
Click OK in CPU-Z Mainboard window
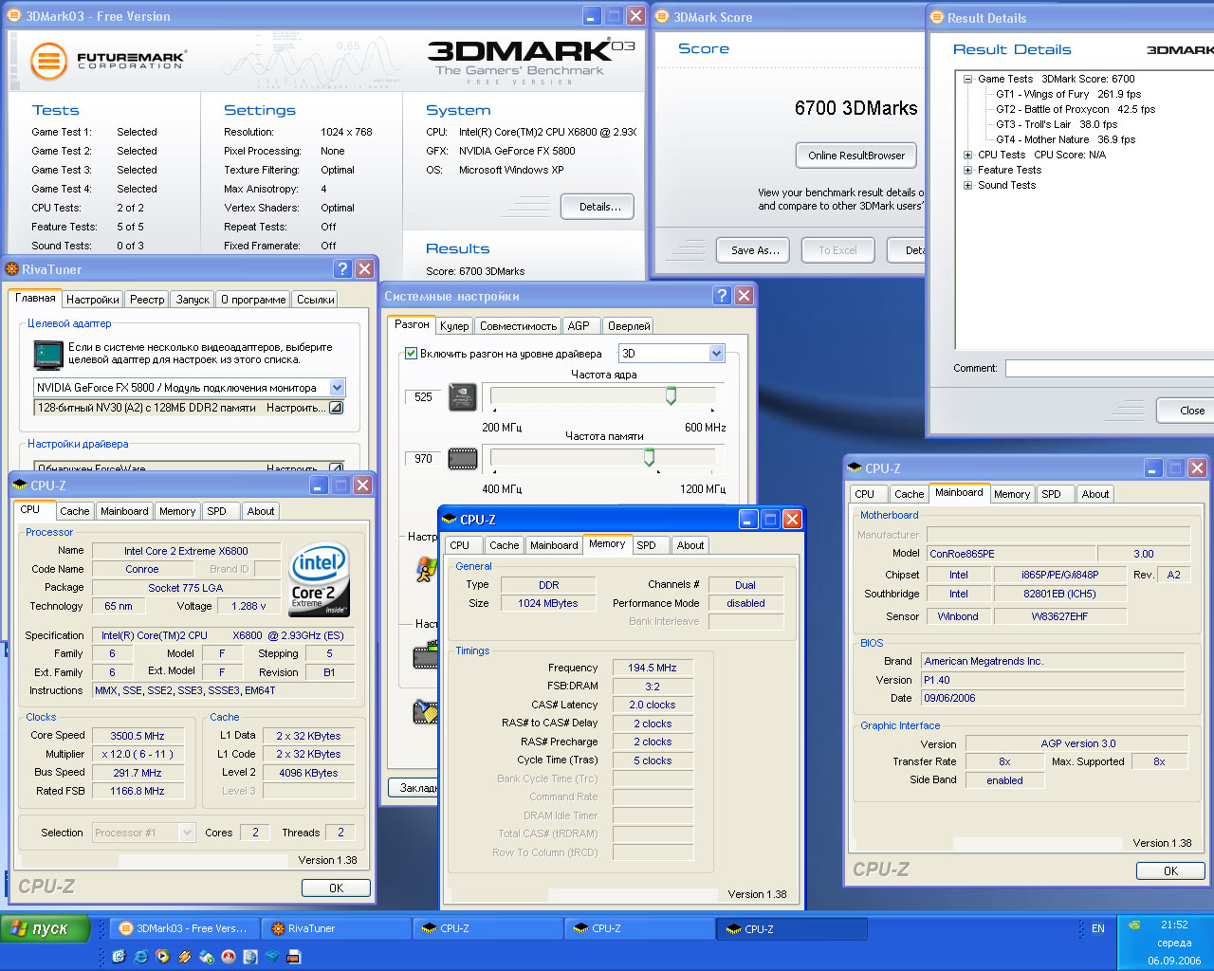[x=1170, y=870]
